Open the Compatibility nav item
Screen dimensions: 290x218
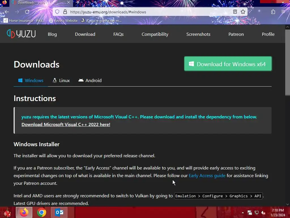pos(155,34)
